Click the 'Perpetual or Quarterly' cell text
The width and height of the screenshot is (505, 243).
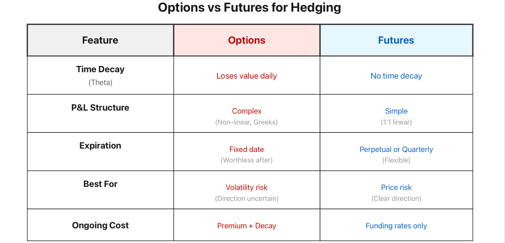coord(396,149)
